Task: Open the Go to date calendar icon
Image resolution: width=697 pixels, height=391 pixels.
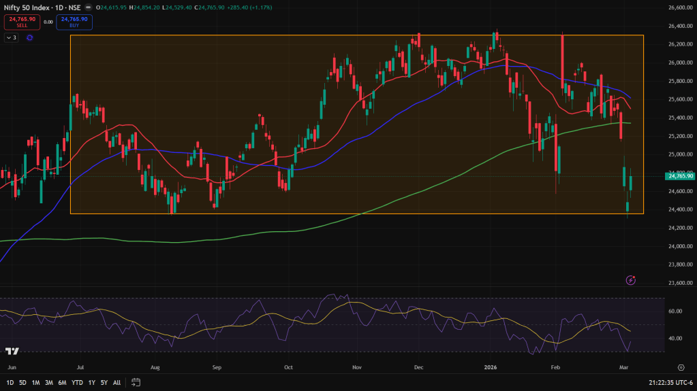Action: click(x=136, y=382)
